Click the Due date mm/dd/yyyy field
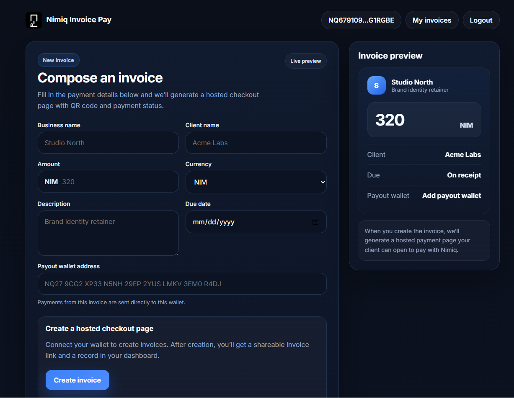The width and height of the screenshot is (514, 398). (x=256, y=222)
